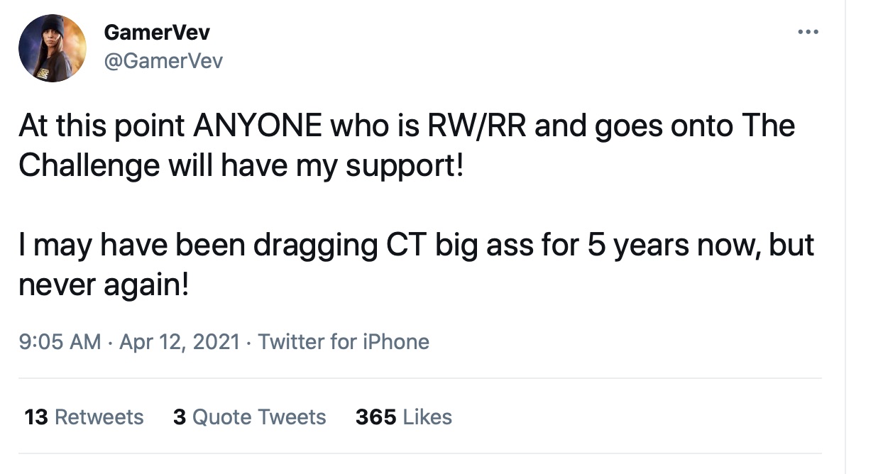Show who gave the 365 Likes

(x=404, y=417)
